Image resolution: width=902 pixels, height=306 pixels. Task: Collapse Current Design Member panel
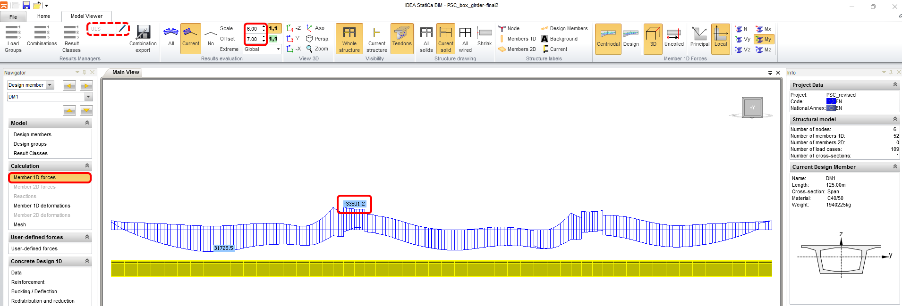click(895, 166)
